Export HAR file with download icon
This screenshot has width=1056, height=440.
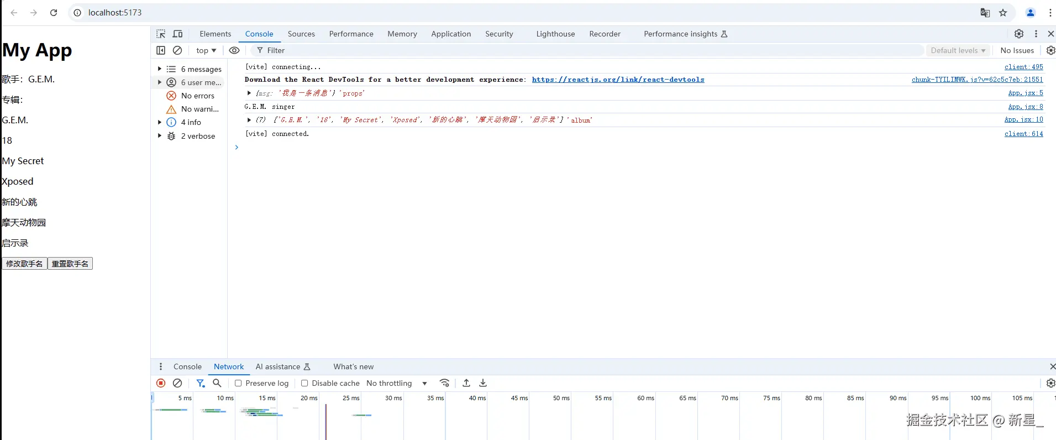(x=483, y=383)
